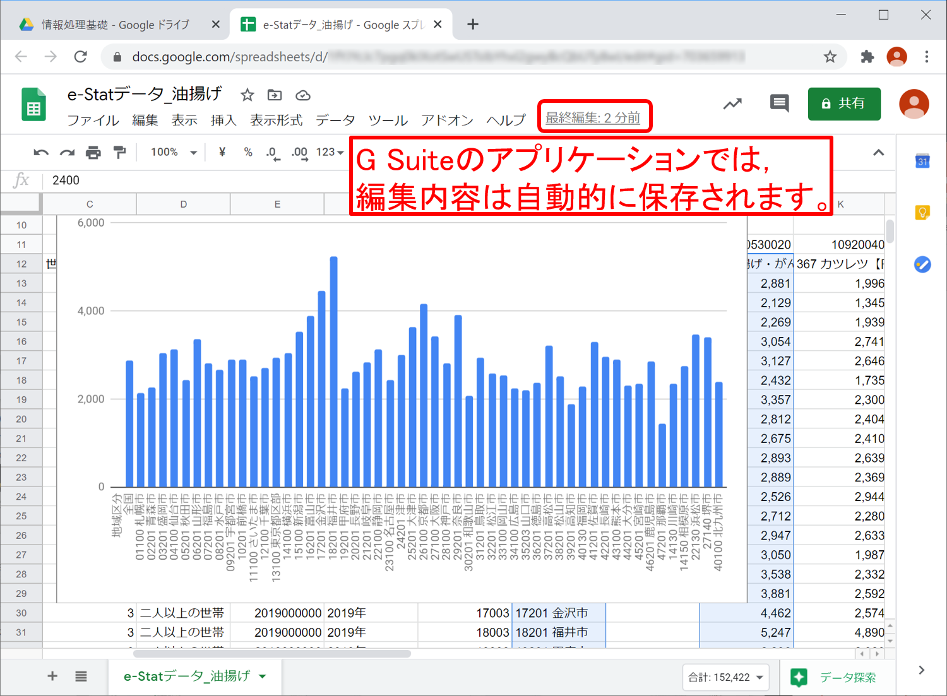Open the activity dashboard trend icon
This screenshot has height=696, width=947.
[732, 103]
